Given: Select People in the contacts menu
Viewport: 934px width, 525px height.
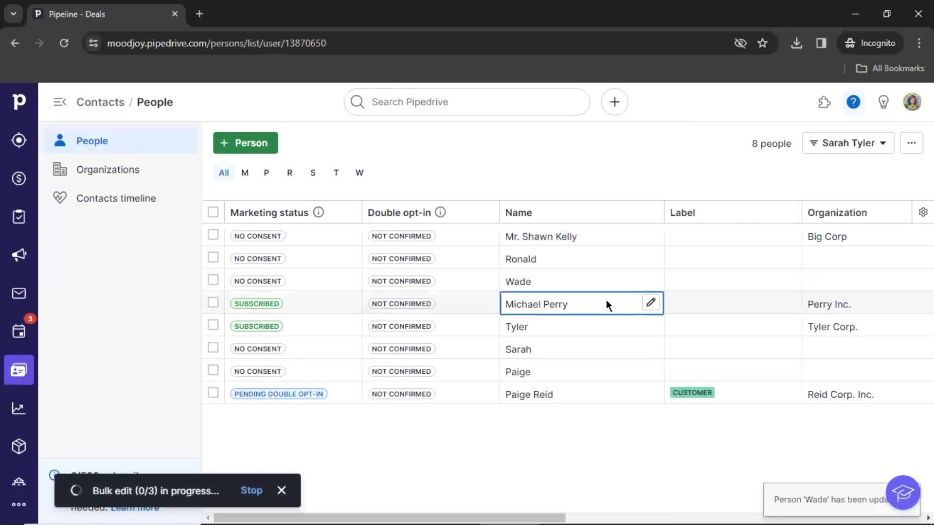Looking at the screenshot, I should point(121,141).
